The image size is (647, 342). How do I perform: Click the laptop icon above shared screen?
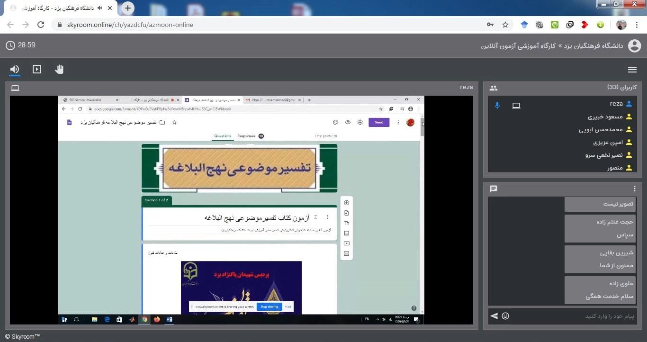click(x=15, y=88)
